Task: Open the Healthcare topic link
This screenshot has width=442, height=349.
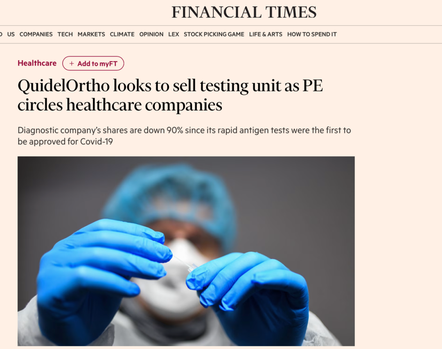Action: pos(37,63)
